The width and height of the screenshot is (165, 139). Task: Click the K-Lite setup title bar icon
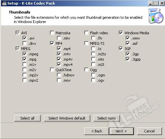4,3
